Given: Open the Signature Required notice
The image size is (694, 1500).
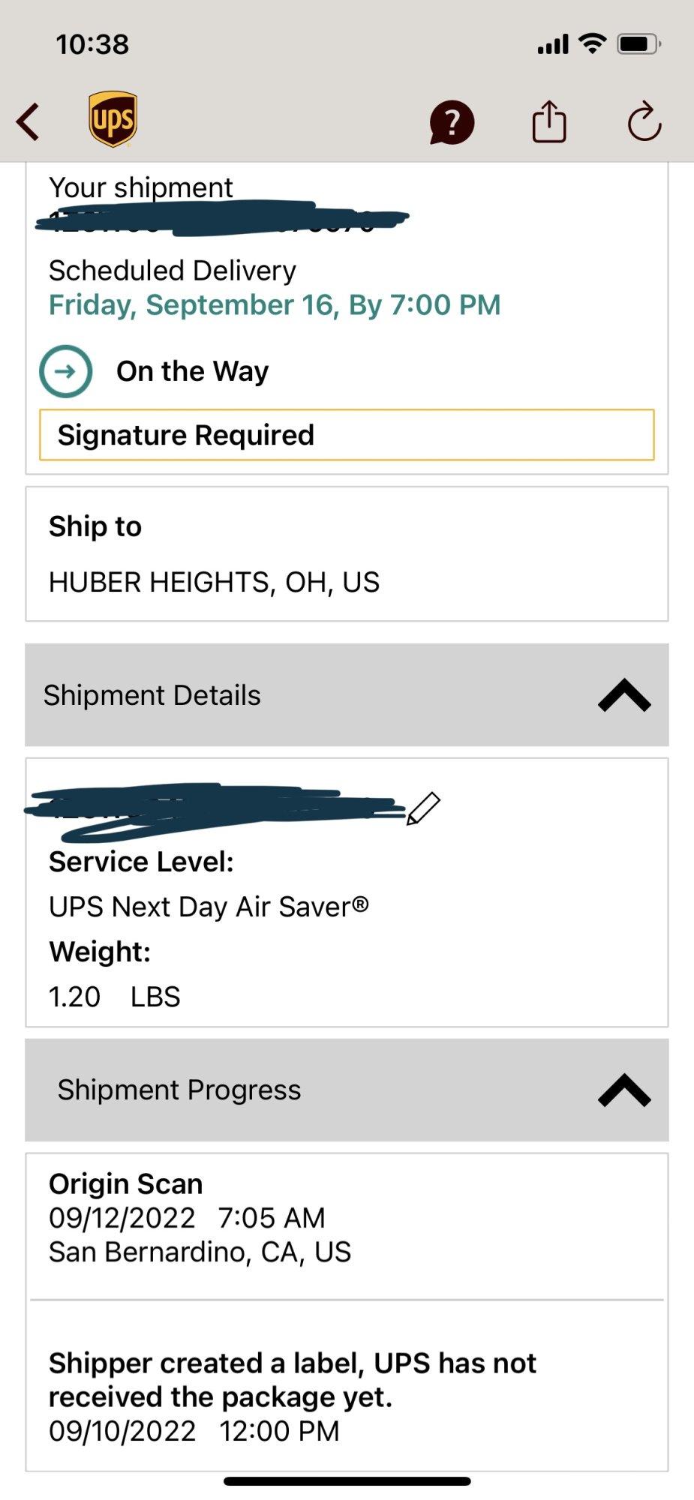Looking at the screenshot, I should [x=347, y=435].
